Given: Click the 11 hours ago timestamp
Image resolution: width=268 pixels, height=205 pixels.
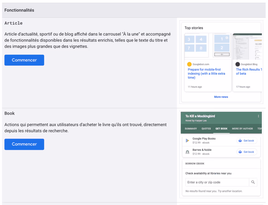Looking at the screenshot, I should click(195, 87).
